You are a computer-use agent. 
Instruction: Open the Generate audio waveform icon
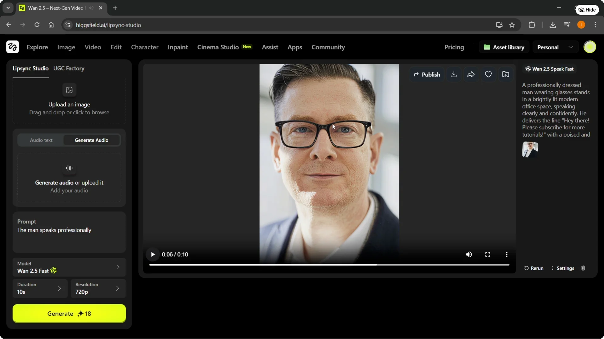(x=69, y=168)
